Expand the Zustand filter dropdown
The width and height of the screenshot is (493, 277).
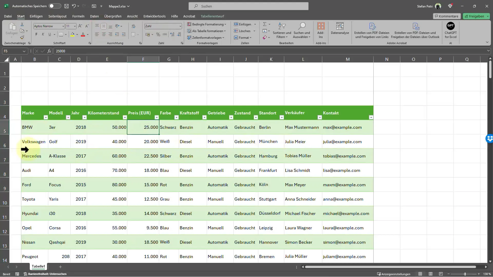coord(256,117)
